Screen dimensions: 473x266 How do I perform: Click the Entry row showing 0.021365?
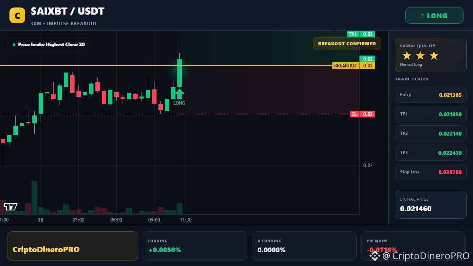[x=431, y=95]
